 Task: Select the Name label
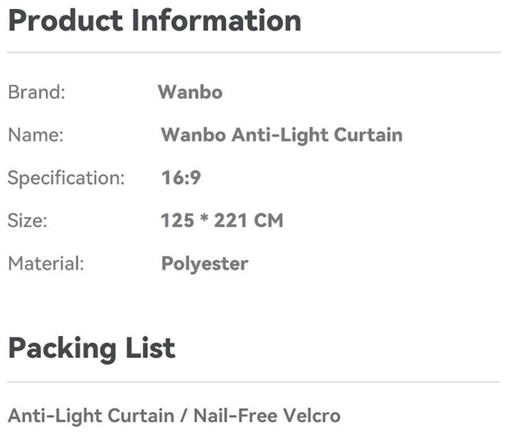point(35,135)
